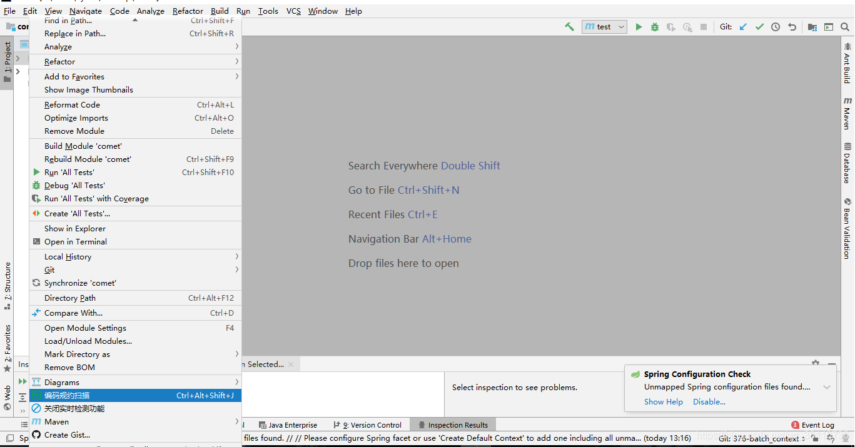855x447 pixels.
Task: Switch to the Version Control tab
Action: pos(368,424)
